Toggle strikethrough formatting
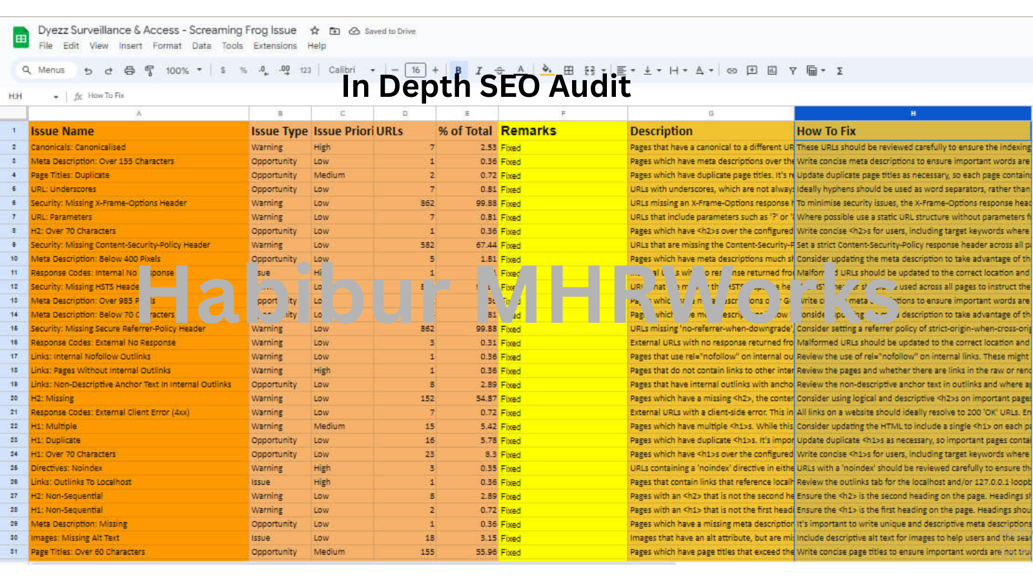Screen dimensions: 1033x581 (x=499, y=70)
